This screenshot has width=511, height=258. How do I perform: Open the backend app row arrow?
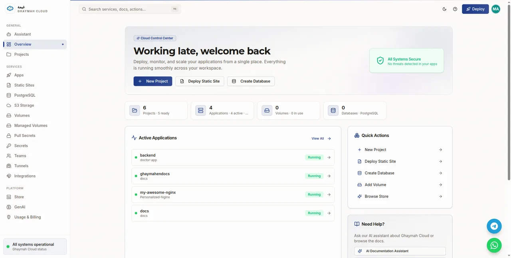(329, 157)
